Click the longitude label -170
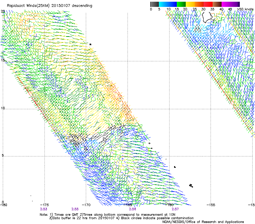The height and width of the screenshot is (224, 255). click(x=86, y=205)
